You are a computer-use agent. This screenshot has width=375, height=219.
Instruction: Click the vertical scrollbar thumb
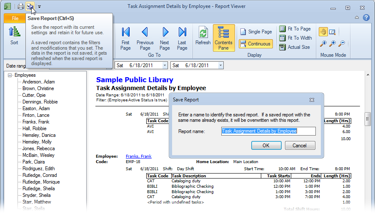[368, 119]
